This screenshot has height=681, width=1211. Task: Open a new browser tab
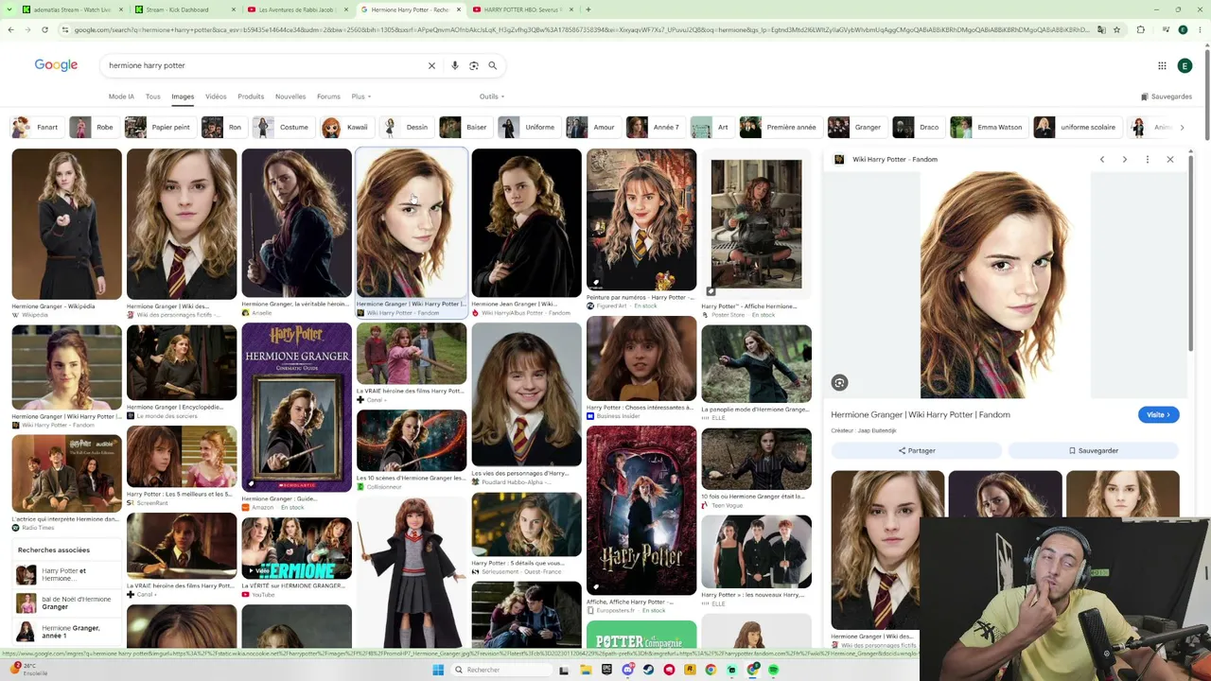(x=588, y=9)
